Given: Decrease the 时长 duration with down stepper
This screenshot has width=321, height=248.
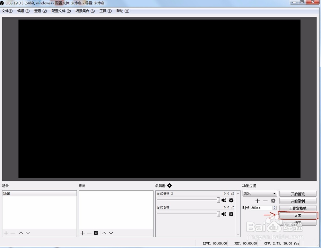Looking at the screenshot, I should 274,209.
